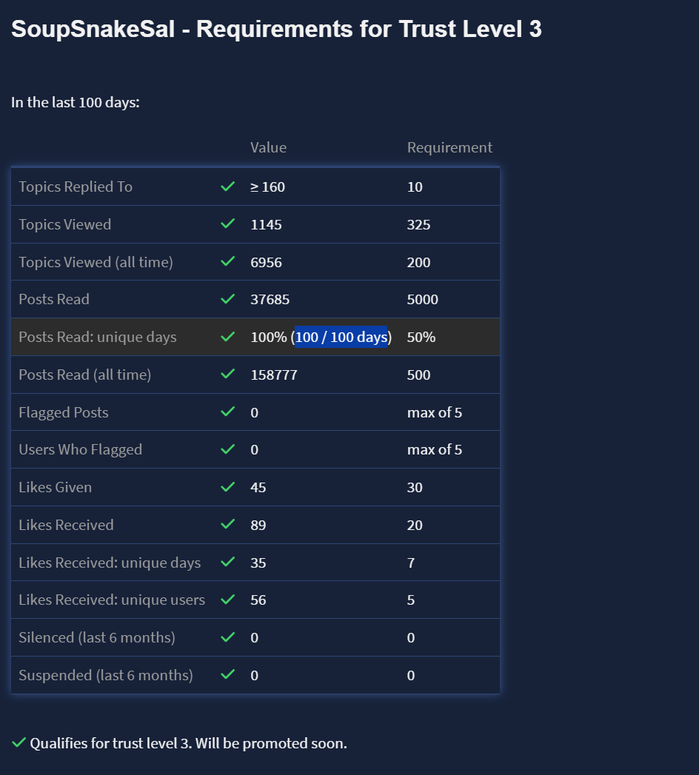Image resolution: width=699 pixels, height=775 pixels.
Task: Click the 'Posts Read: unique days' row label
Action: (98, 338)
